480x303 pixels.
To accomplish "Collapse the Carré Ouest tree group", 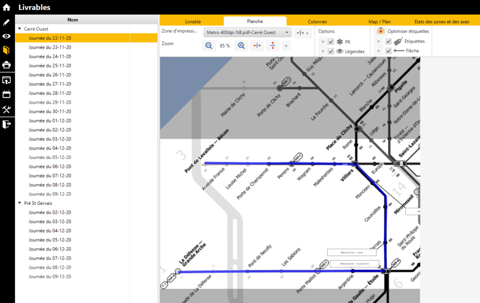I will tap(20, 29).
